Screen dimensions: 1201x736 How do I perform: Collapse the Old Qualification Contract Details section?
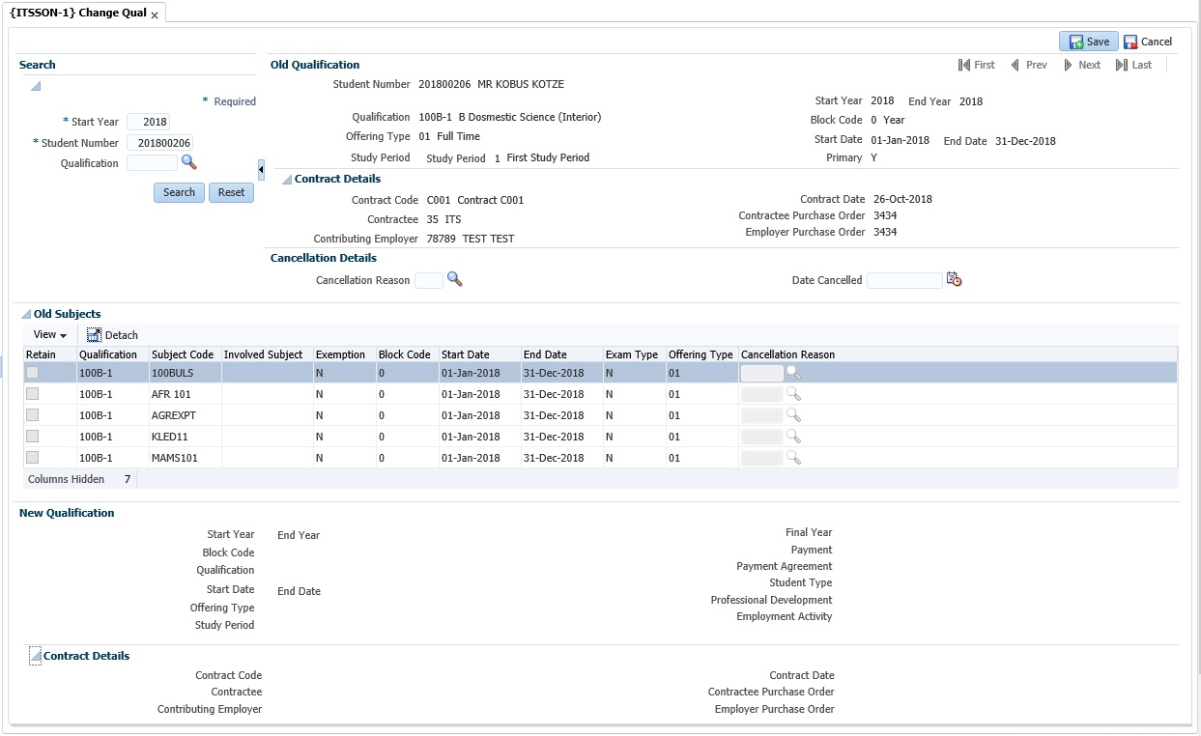tap(287, 180)
